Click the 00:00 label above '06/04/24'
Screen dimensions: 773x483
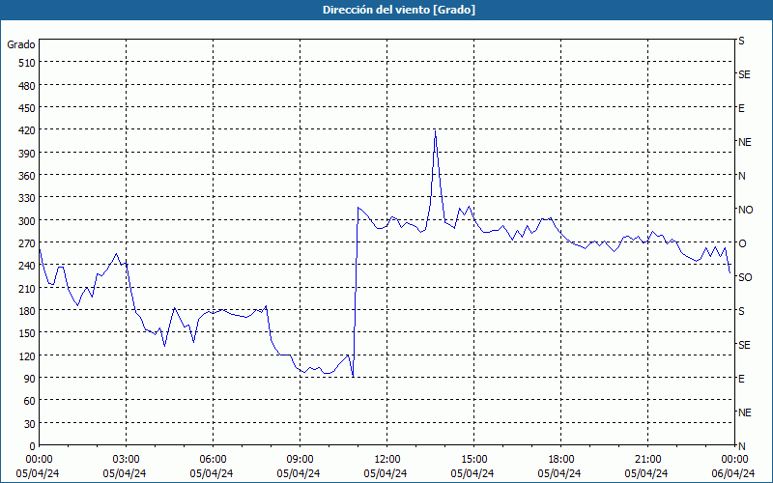coord(734,460)
